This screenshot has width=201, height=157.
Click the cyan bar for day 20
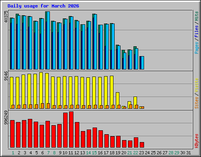(x=125, y=61)
